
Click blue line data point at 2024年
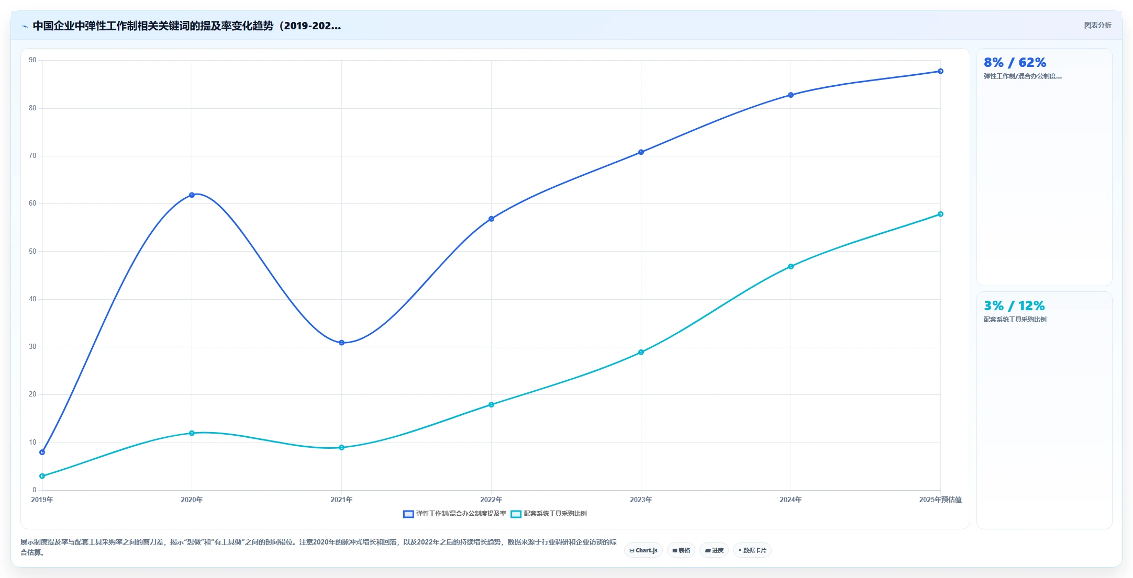[x=791, y=95]
